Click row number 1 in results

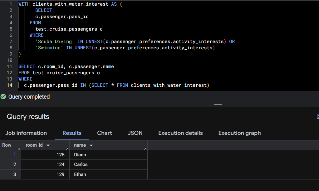15,154
